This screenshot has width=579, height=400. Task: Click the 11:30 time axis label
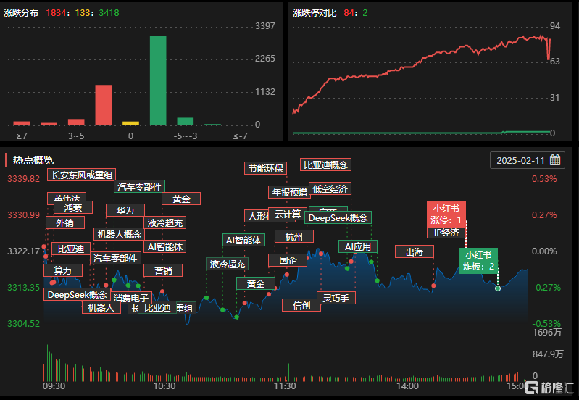point(285,386)
